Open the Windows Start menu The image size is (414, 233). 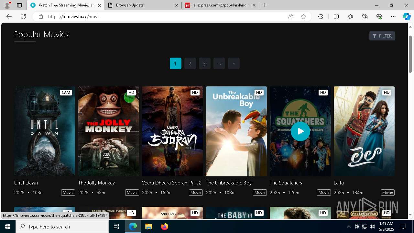pos(8,227)
